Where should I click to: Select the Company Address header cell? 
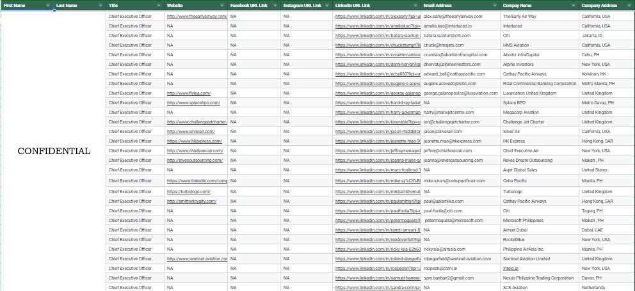pyautogui.click(x=607, y=6)
